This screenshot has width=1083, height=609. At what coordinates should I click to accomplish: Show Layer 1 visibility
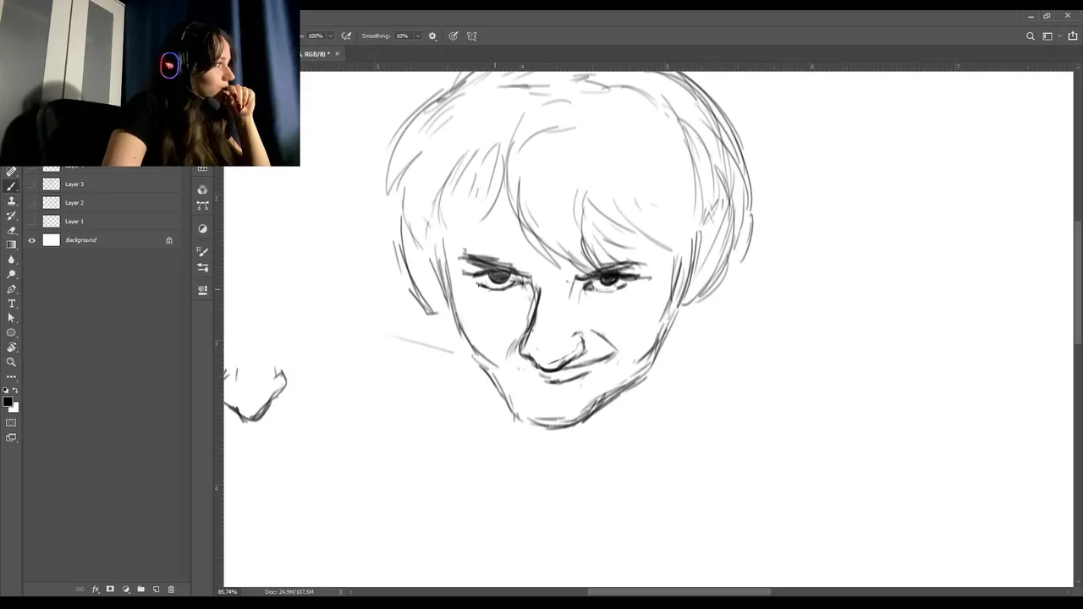point(32,222)
